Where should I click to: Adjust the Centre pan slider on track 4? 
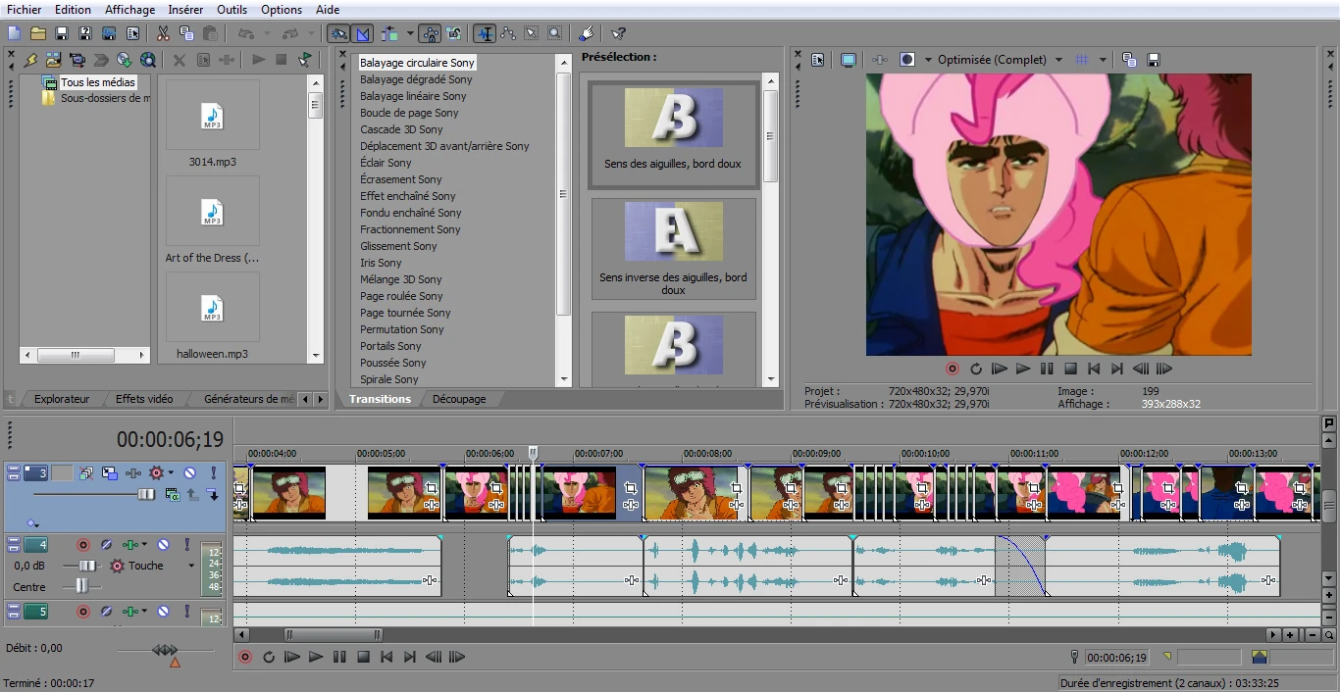[82, 585]
